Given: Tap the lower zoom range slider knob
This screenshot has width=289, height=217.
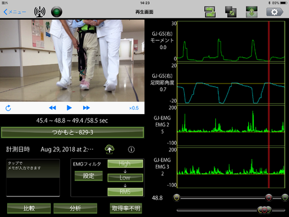Looking at the screenshot, I should [x=264, y=210].
